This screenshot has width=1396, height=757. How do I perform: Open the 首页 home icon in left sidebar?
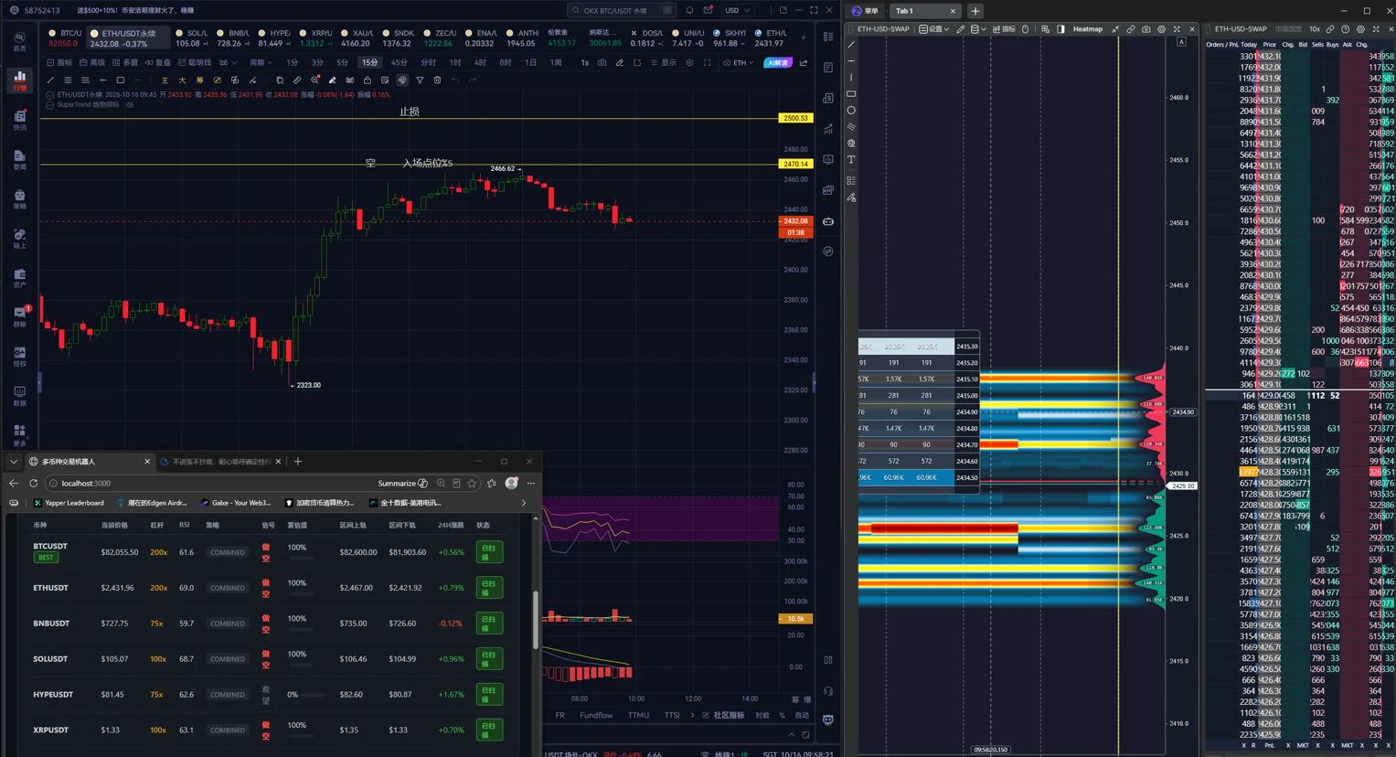coord(19,41)
